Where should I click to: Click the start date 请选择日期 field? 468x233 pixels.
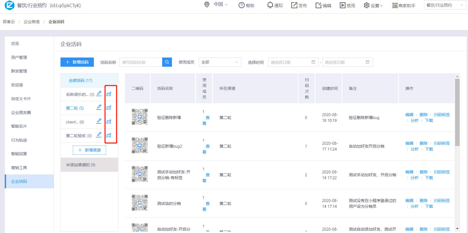point(293,62)
